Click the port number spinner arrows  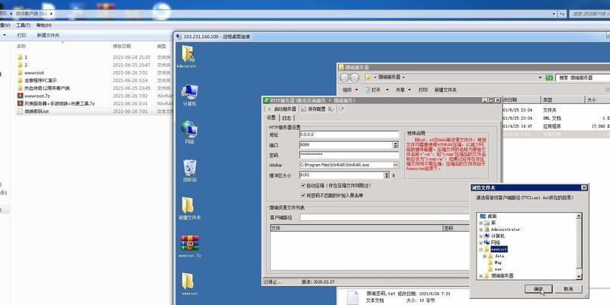coord(396,145)
